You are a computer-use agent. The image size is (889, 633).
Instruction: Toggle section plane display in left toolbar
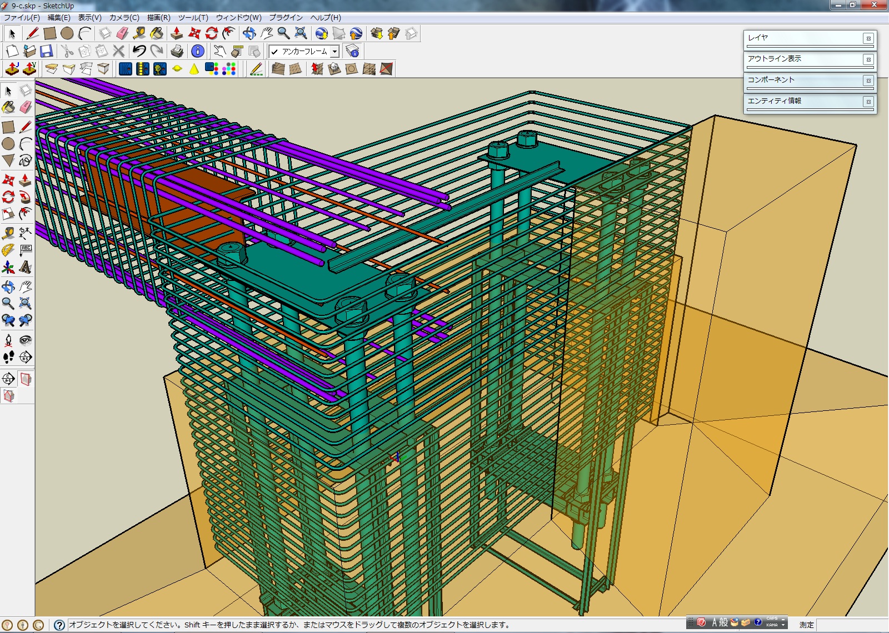[x=26, y=379]
